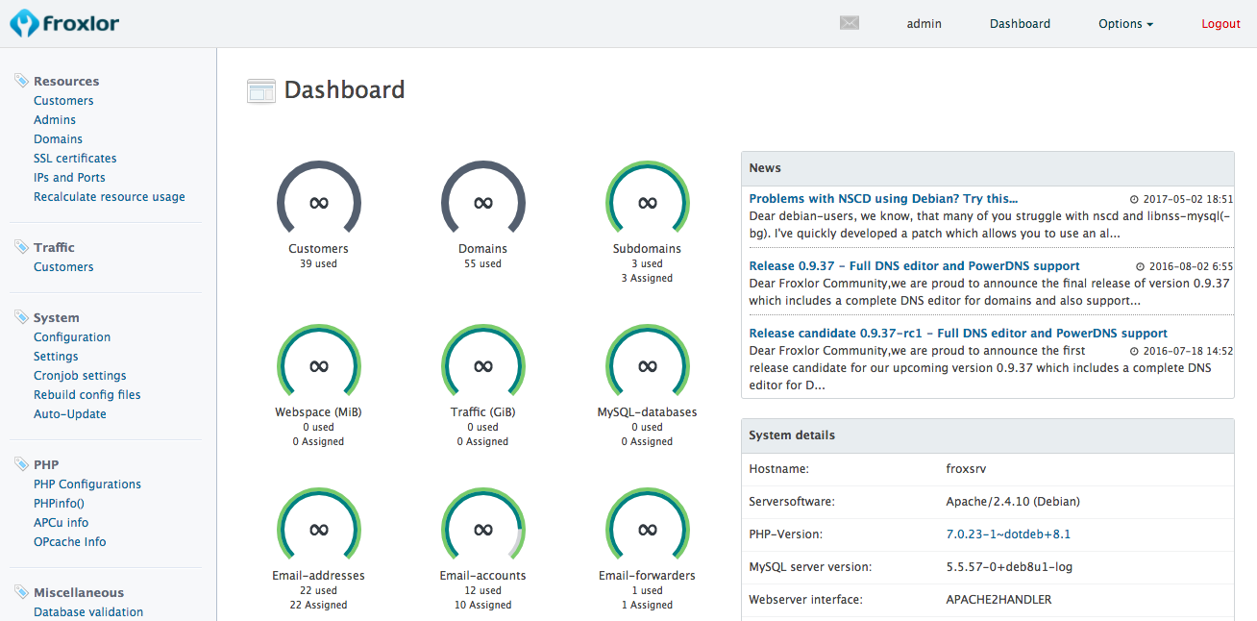Viewport: 1257px width, 621px height.
Task: Click the News panel header
Action: (x=987, y=168)
